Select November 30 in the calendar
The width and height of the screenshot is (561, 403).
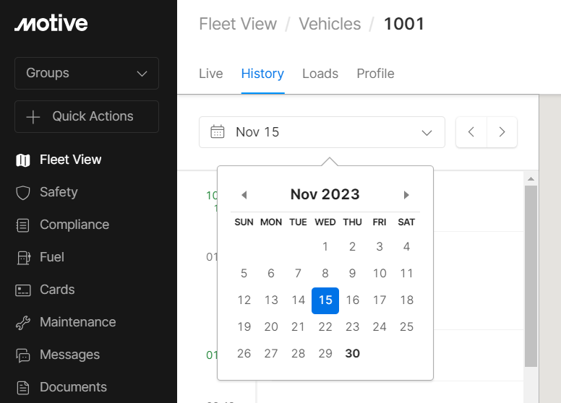(352, 353)
